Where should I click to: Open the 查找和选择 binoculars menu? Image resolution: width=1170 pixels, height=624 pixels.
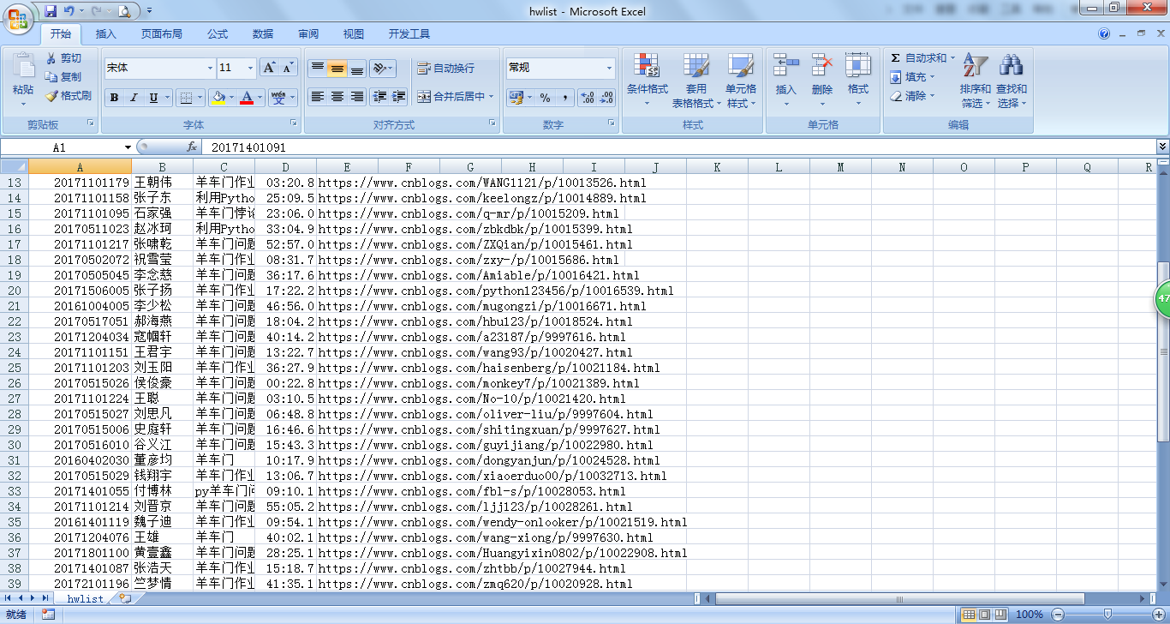coord(1012,81)
